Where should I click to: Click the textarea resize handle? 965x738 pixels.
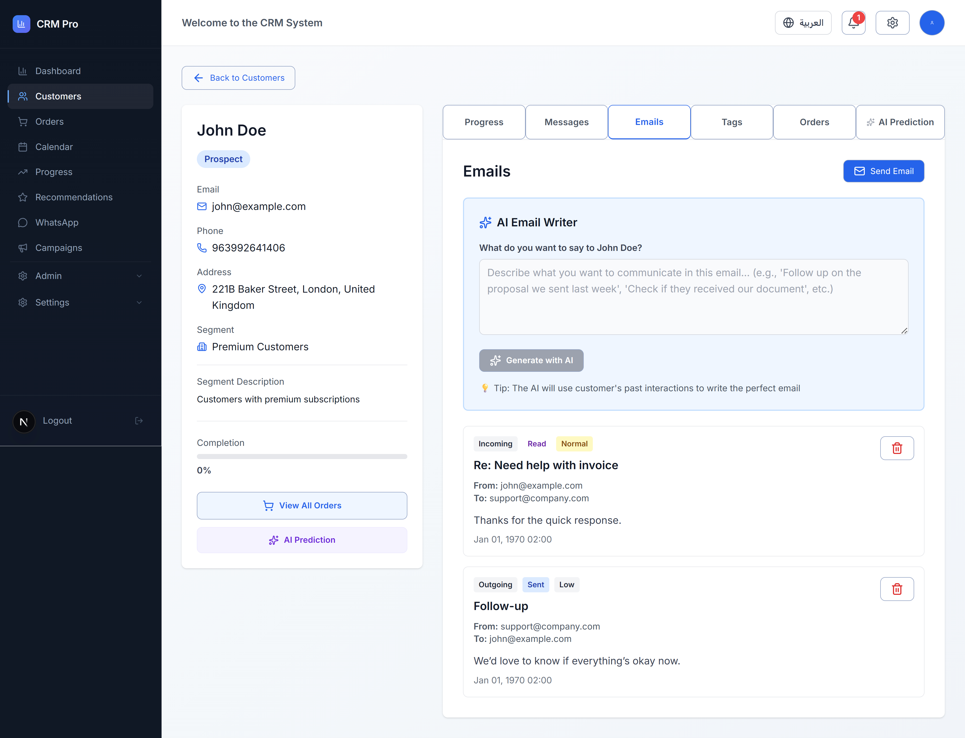coord(904,330)
